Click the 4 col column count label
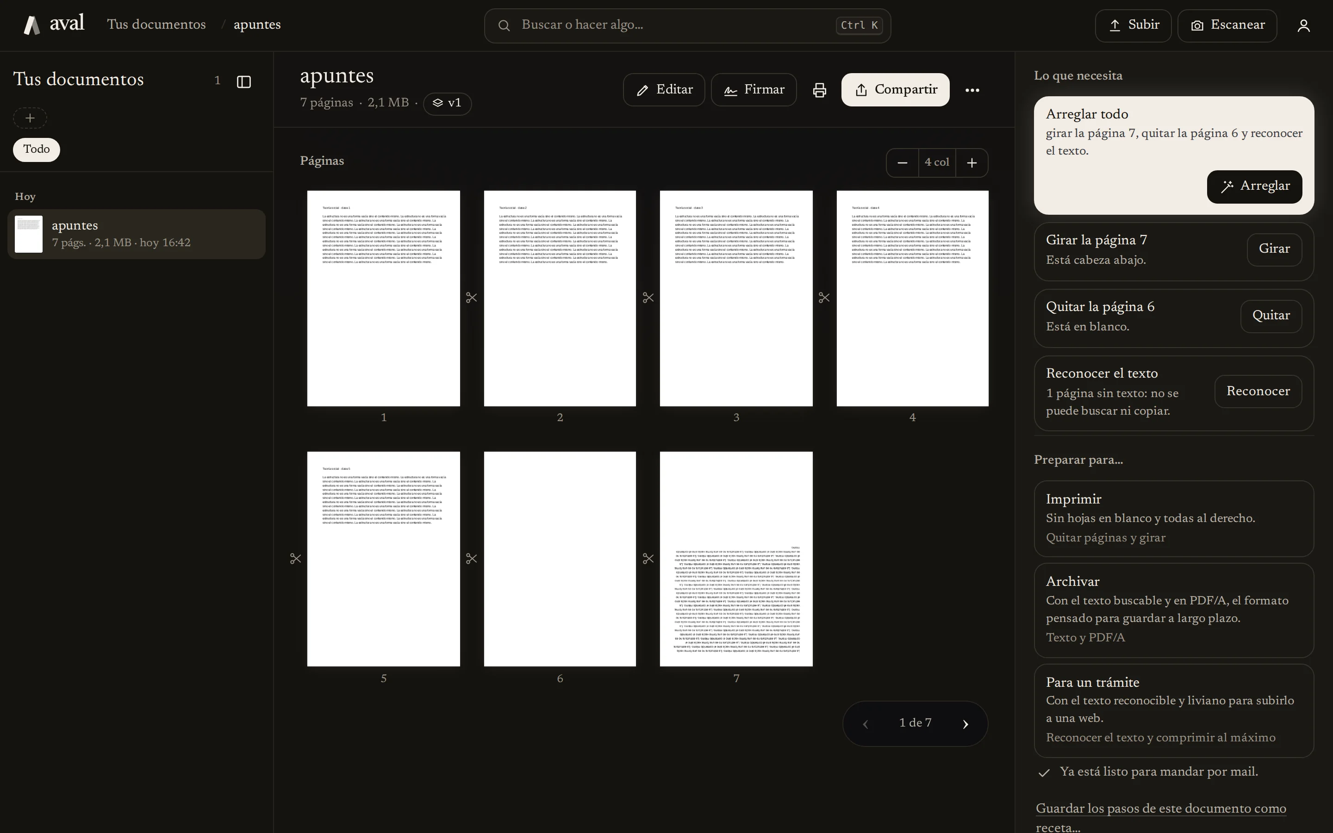The image size is (1333, 833). coord(937,163)
